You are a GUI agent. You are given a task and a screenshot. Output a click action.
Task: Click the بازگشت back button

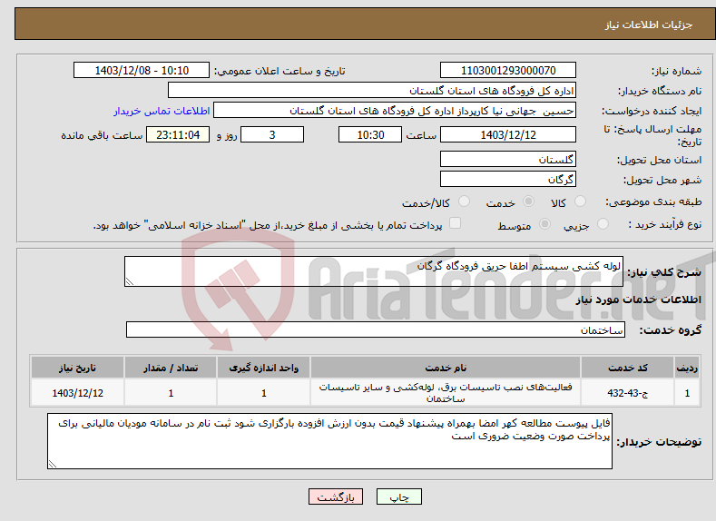336,496
